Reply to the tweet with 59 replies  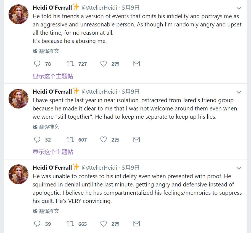point(37,224)
